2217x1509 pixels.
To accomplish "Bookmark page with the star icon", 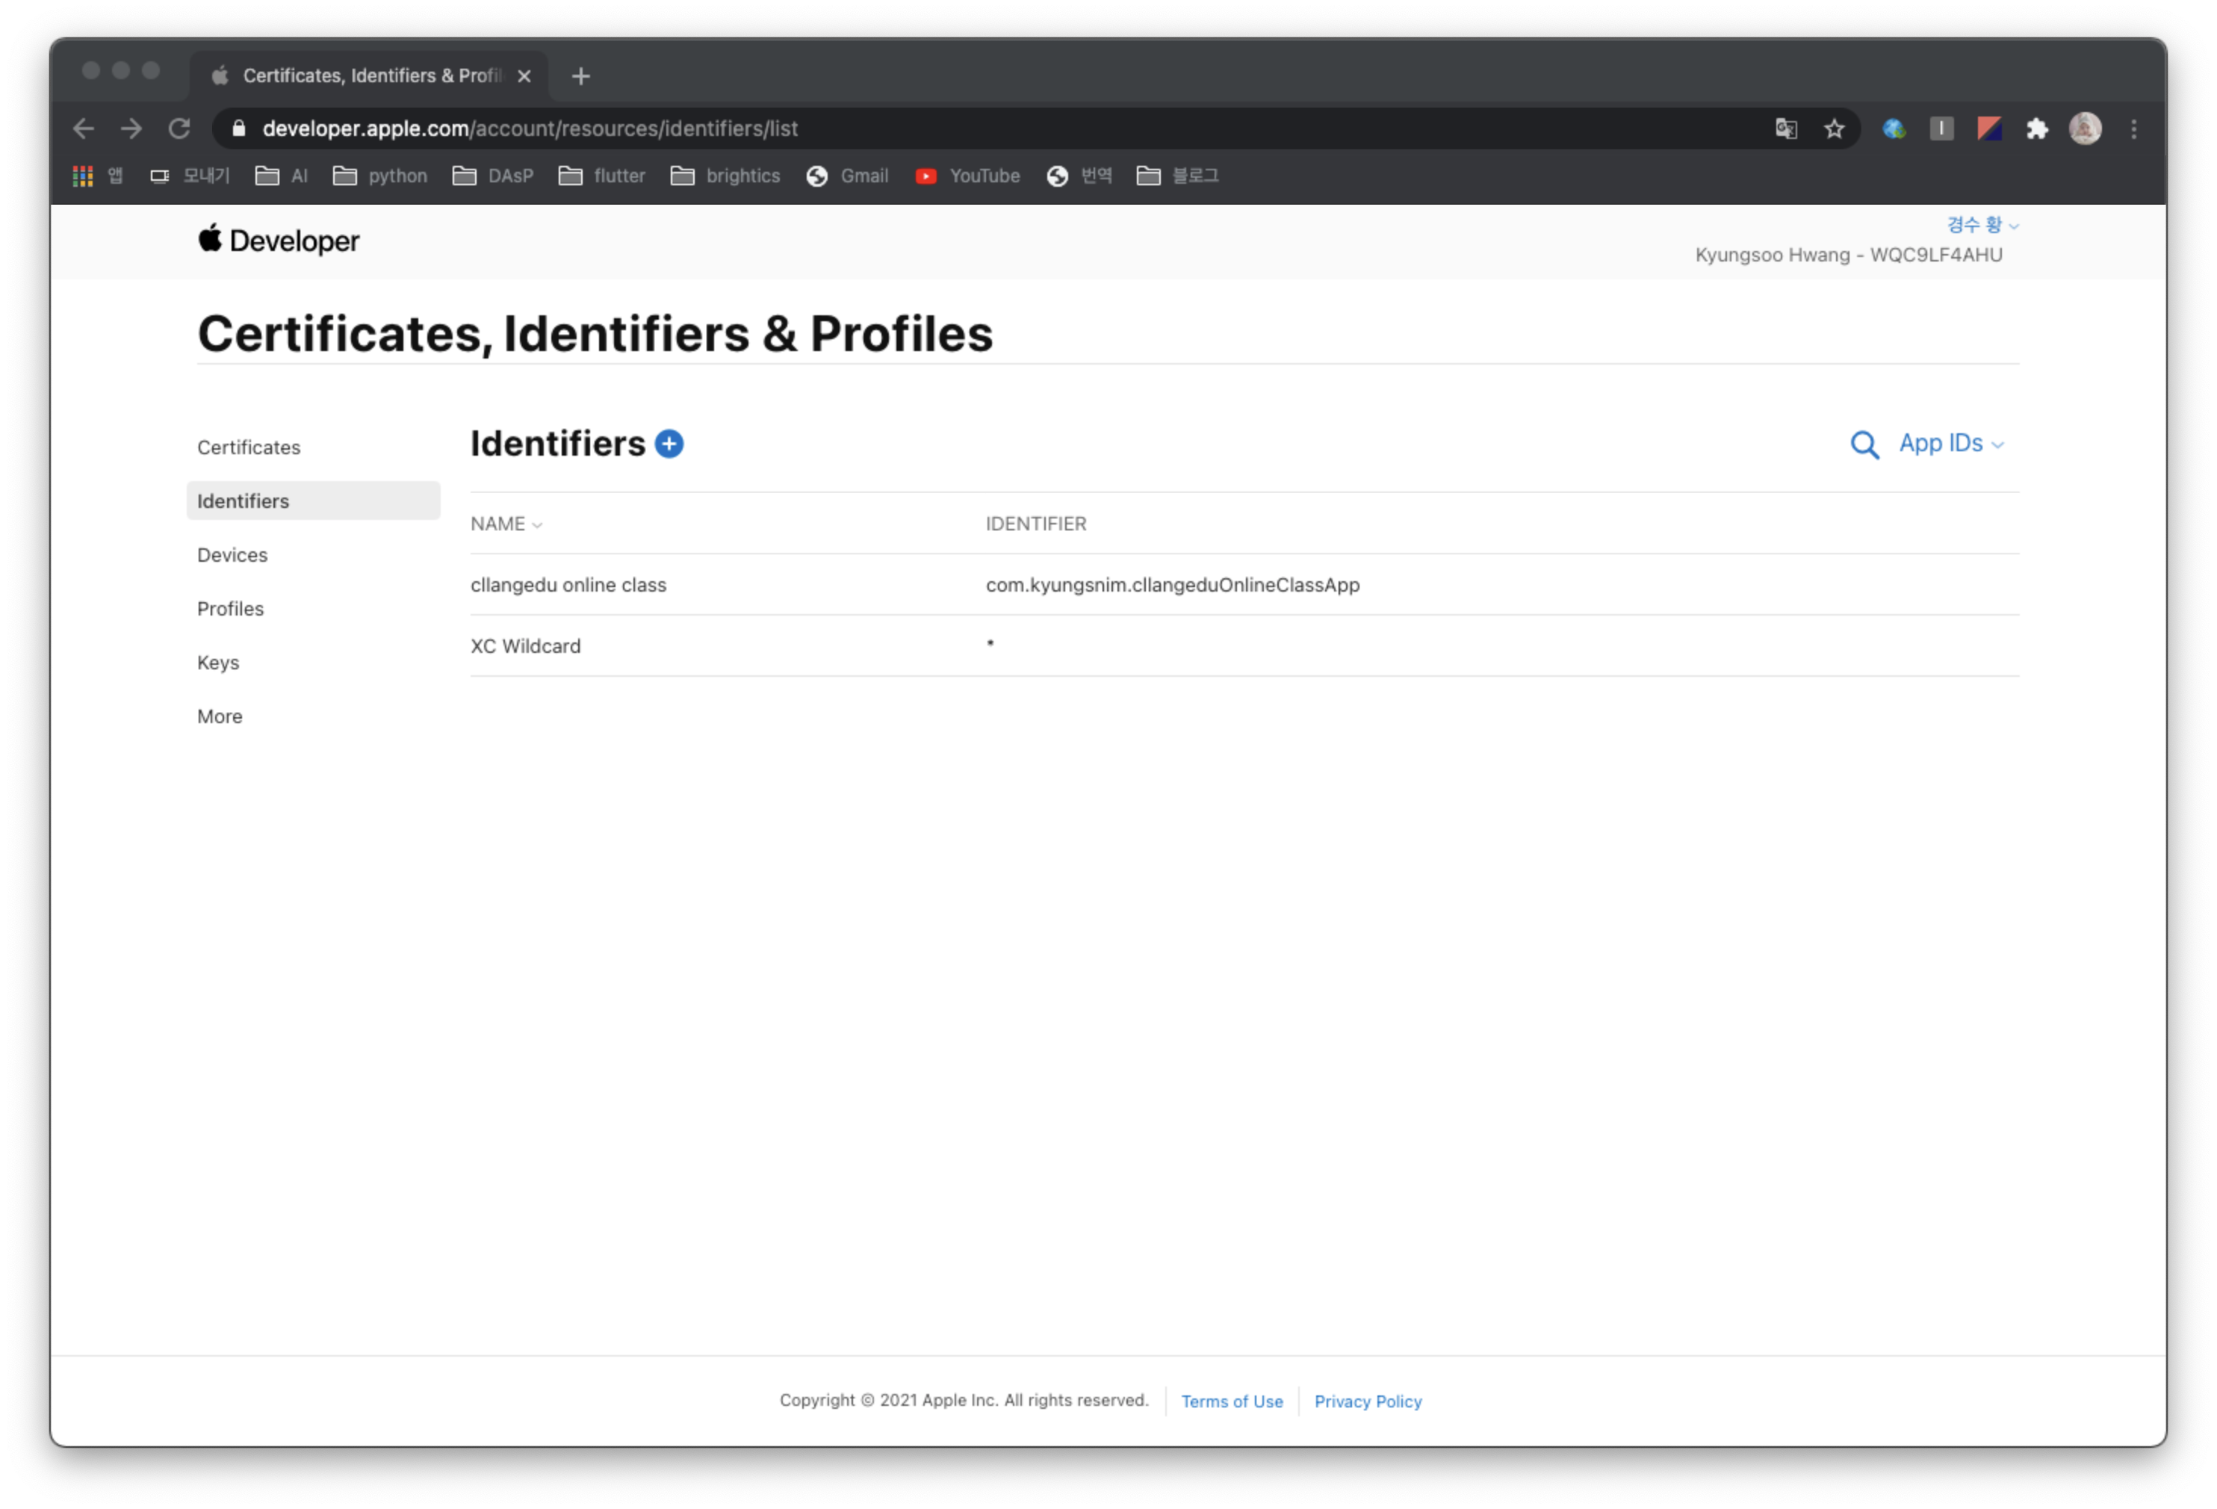I will click(1834, 128).
